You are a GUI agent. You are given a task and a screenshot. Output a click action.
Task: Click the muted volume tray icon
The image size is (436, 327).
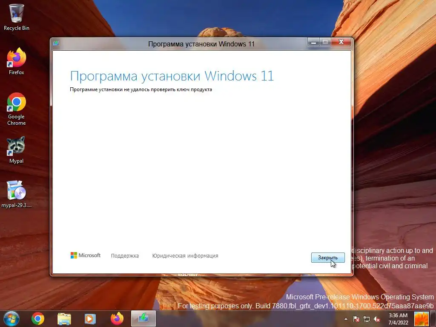click(x=377, y=319)
